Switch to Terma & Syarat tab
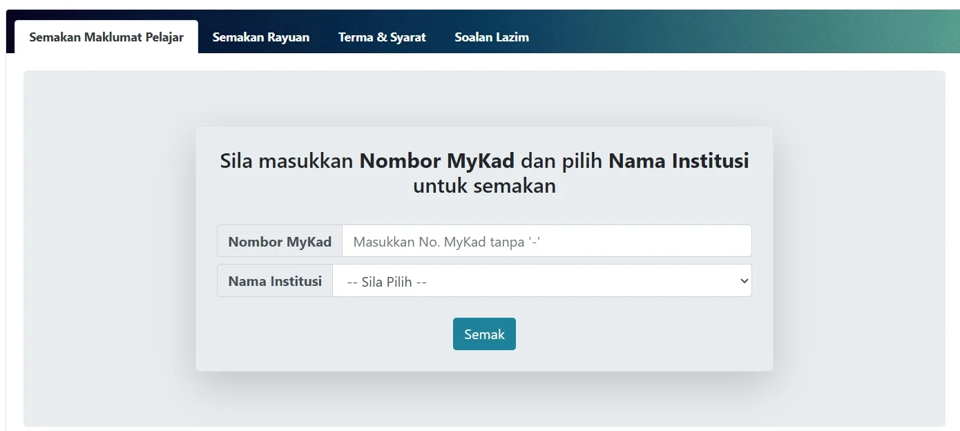This screenshot has width=960, height=431. [x=382, y=37]
